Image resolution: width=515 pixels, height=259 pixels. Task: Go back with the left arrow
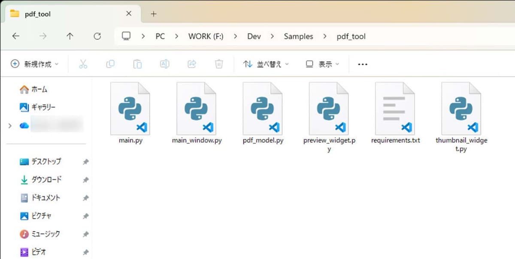tap(16, 36)
